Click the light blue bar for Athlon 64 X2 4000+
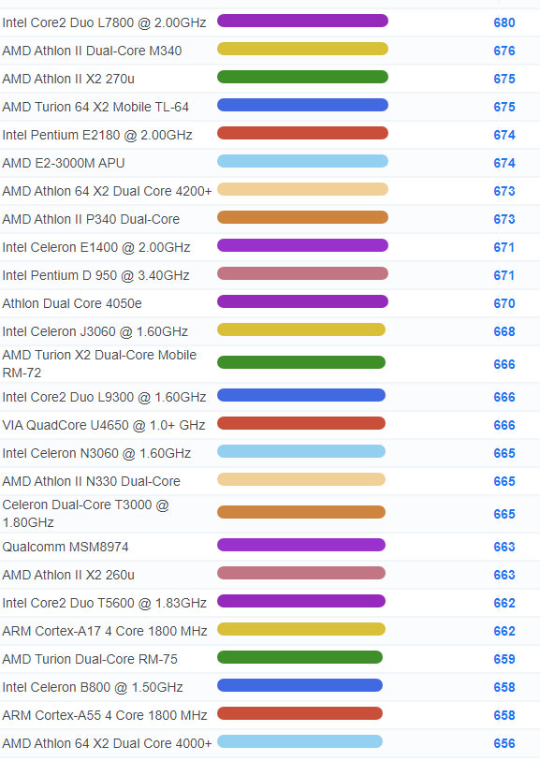The image size is (540, 761). [x=299, y=742]
